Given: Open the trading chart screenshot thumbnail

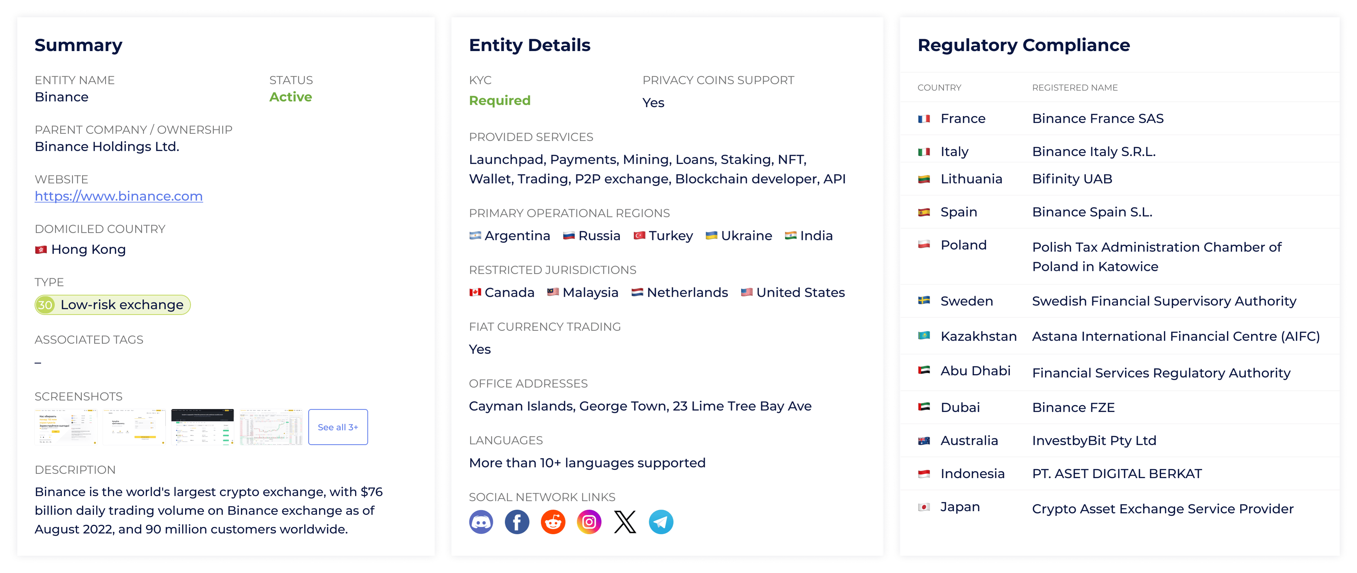Looking at the screenshot, I should pyautogui.click(x=271, y=427).
